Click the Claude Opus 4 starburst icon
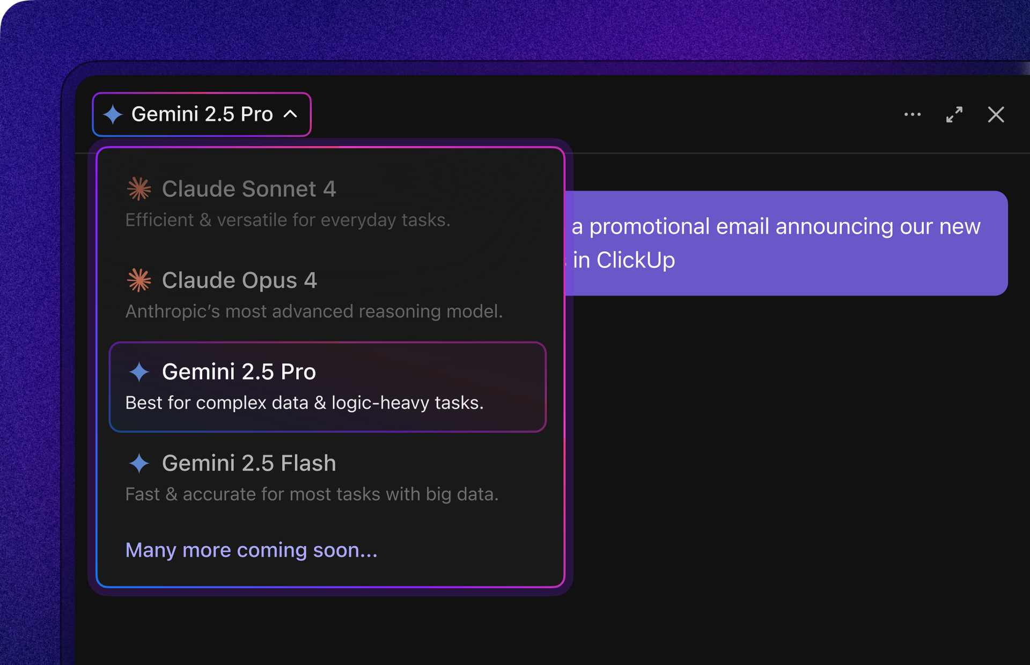 139,280
